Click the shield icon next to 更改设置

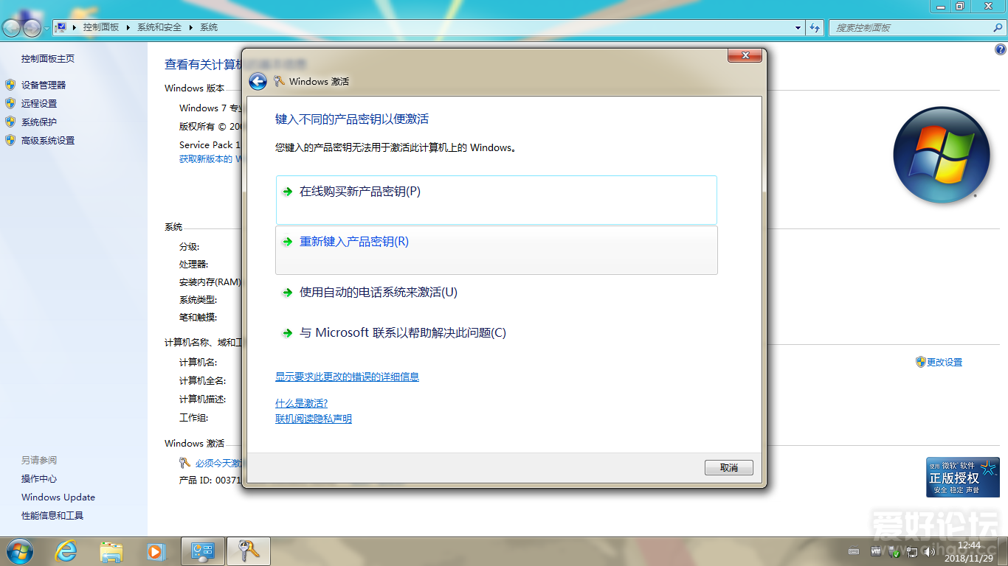(920, 362)
